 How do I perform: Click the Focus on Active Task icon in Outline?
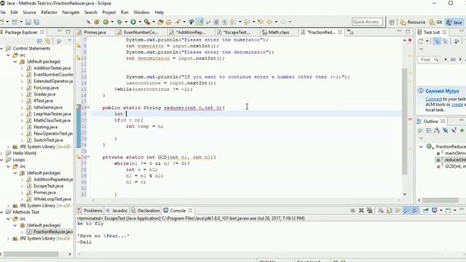(x=420, y=130)
